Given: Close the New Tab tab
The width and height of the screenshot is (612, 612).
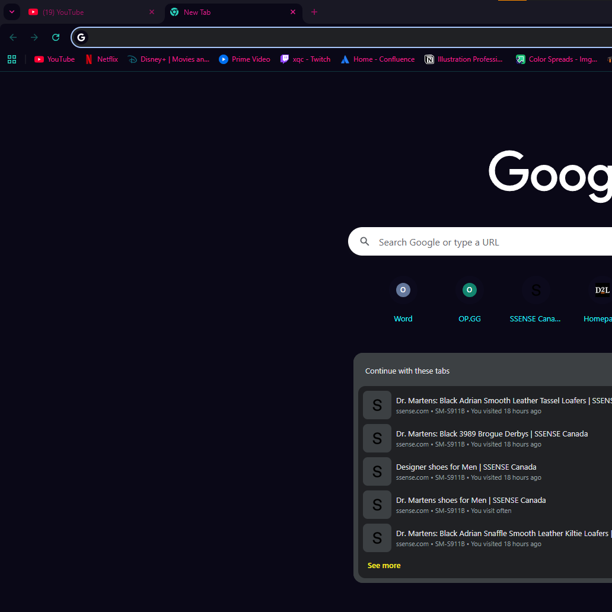Looking at the screenshot, I should click(x=292, y=12).
